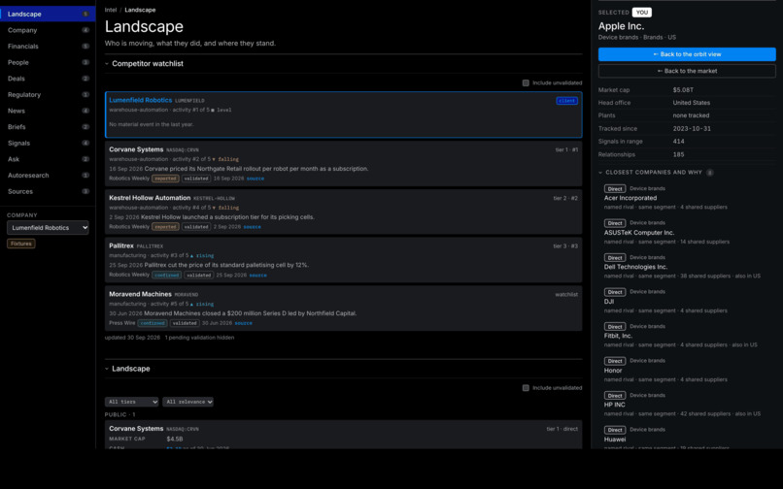This screenshot has height=489, width=783.
Task: Open the All tiers filter dropdown
Action: pos(132,402)
